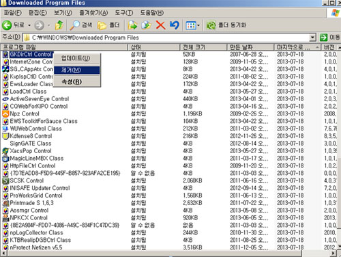Expand the address bar dropdown

[313, 38]
